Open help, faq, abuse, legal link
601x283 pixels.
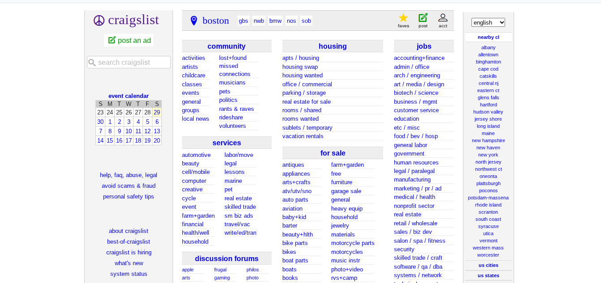(129, 175)
